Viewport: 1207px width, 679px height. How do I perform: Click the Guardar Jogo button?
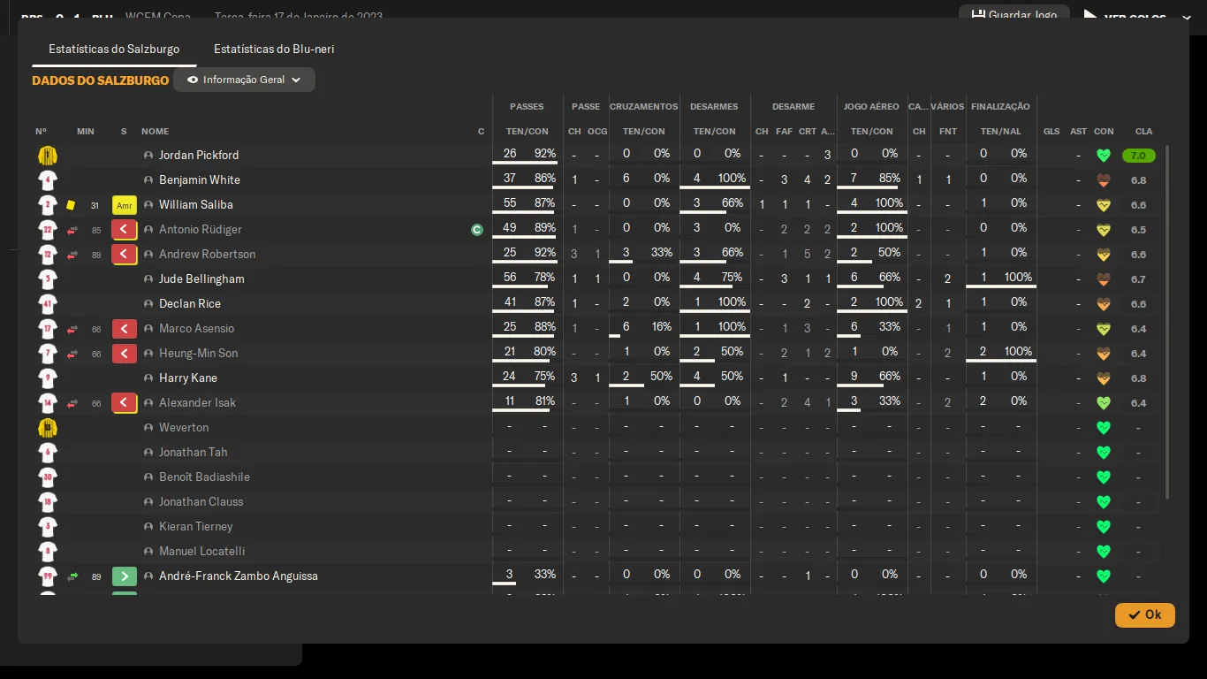[1013, 15]
